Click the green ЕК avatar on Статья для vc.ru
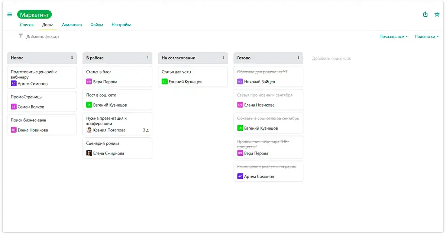Screen dimensions: 446x234 (x=165, y=82)
